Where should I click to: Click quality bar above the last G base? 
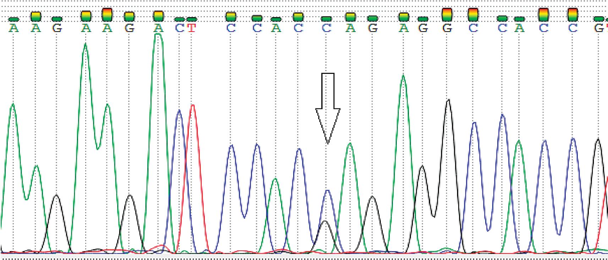click(598, 19)
